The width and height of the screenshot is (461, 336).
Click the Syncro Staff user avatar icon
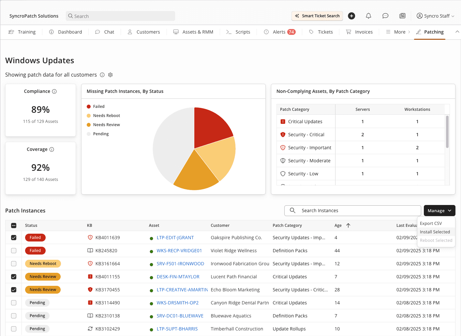(x=420, y=16)
